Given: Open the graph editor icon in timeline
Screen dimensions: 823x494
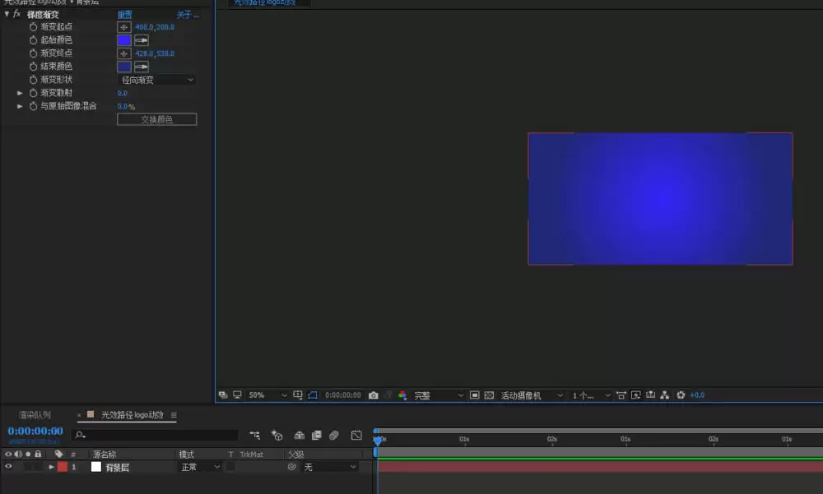Looking at the screenshot, I should coord(356,436).
